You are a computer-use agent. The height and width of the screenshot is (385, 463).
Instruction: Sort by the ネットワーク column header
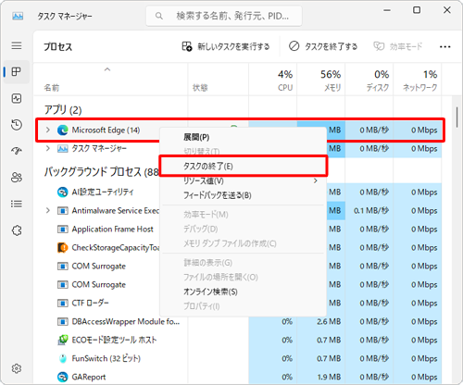pos(418,81)
